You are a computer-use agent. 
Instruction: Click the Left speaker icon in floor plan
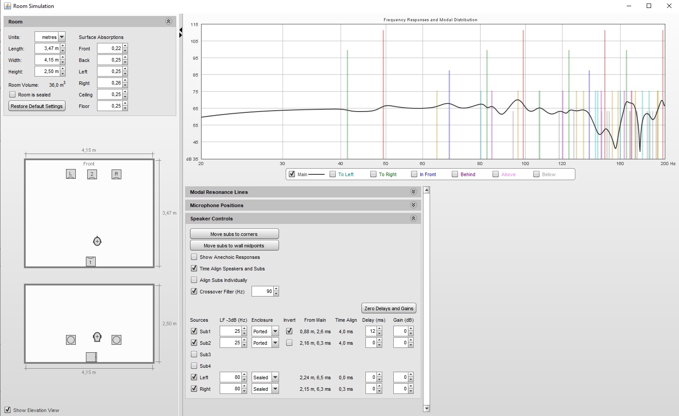(x=70, y=174)
